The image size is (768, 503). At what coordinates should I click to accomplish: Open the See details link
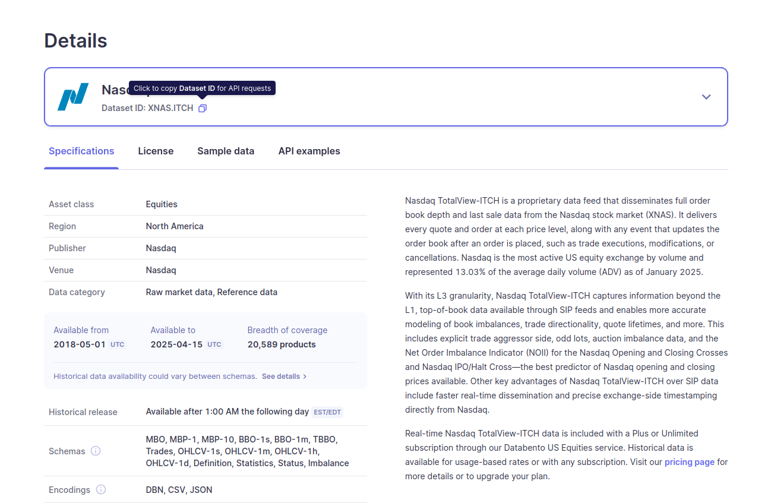click(x=284, y=376)
